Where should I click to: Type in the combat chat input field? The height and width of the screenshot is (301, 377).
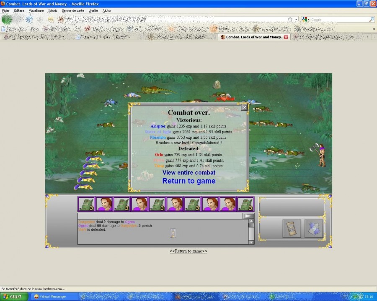pos(160,216)
